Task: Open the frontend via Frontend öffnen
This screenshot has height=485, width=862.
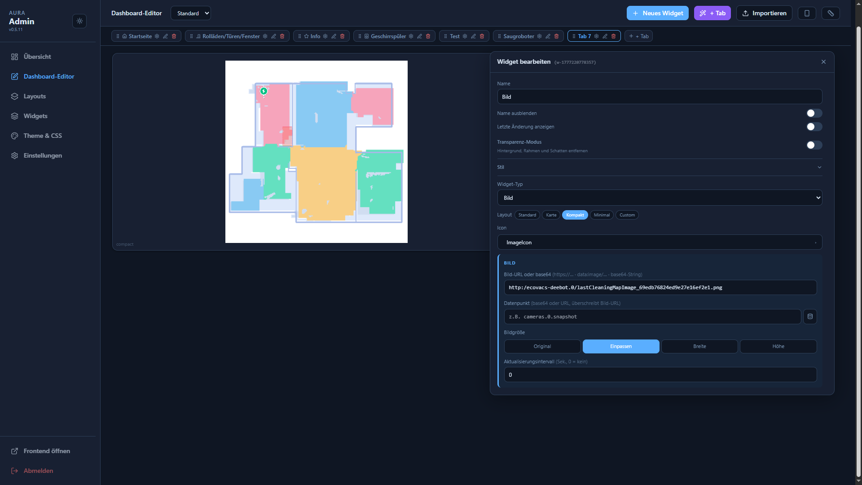Action: [x=47, y=451]
